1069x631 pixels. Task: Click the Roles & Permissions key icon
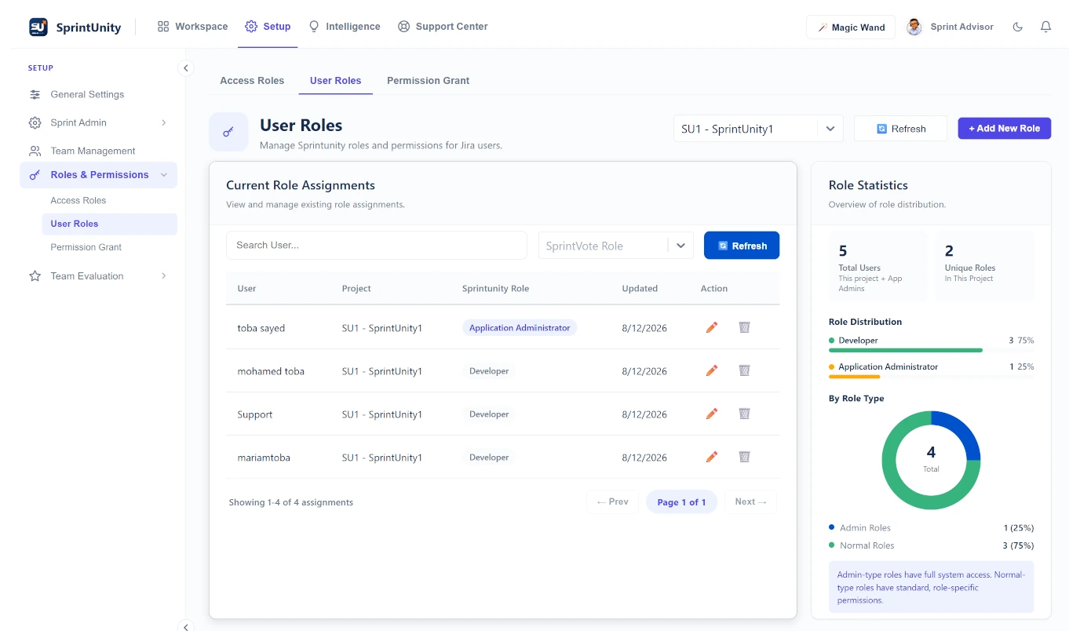tap(35, 175)
